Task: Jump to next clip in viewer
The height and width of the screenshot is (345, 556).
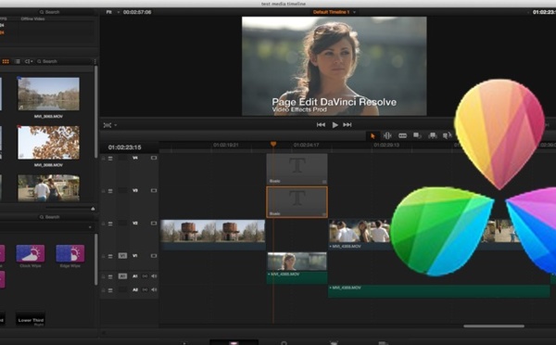Action: point(347,124)
